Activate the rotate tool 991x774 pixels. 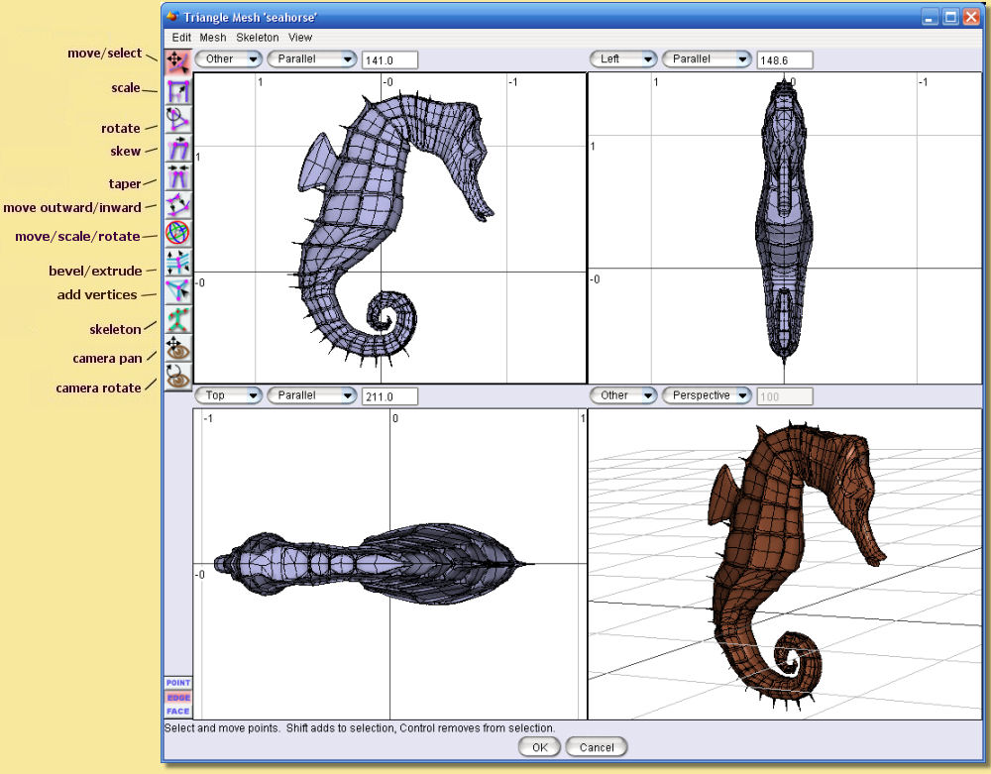point(178,119)
